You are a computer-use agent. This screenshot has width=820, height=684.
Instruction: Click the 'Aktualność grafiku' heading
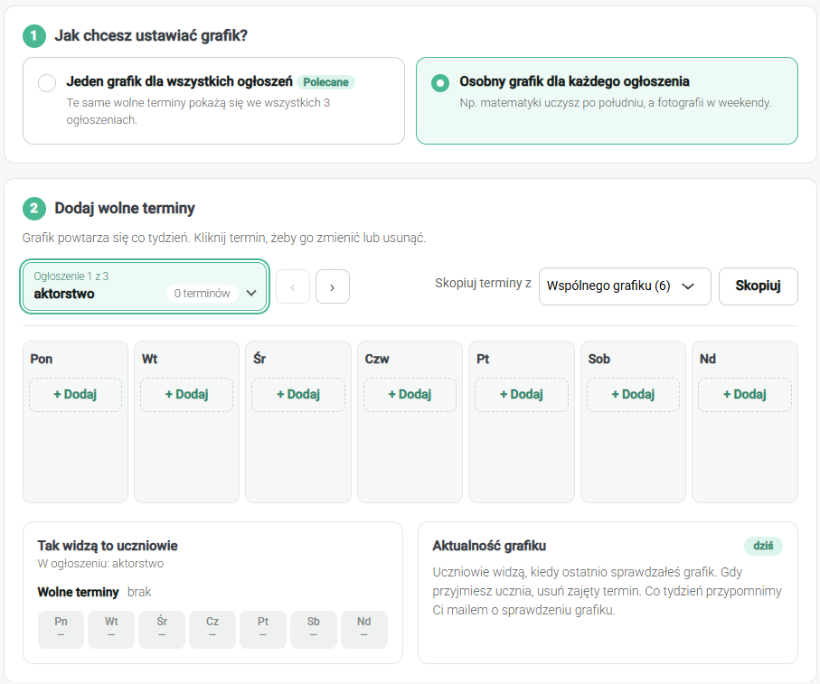tap(489, 546)
